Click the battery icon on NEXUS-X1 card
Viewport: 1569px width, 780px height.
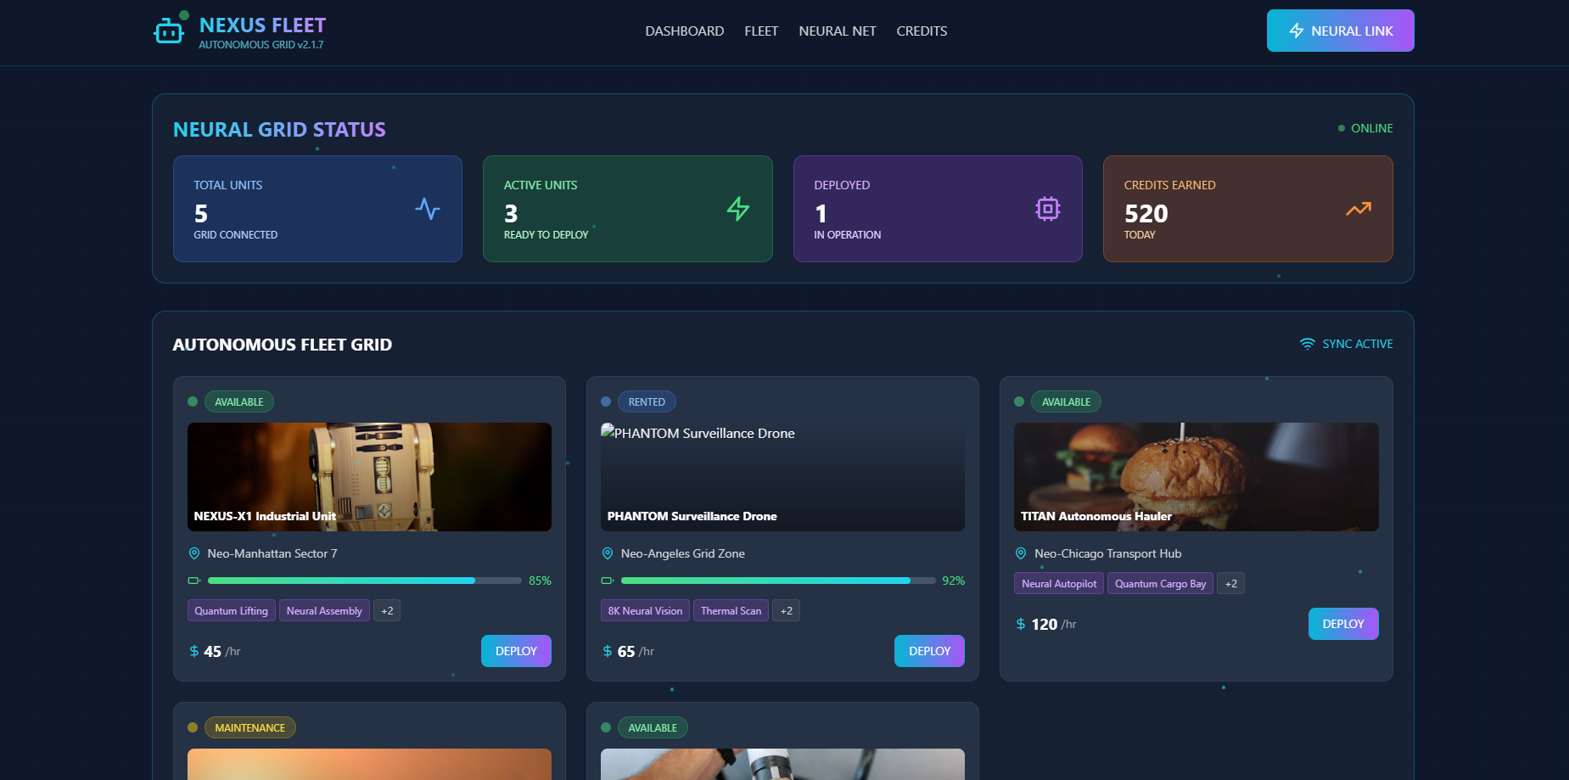[x=194, y=581]
